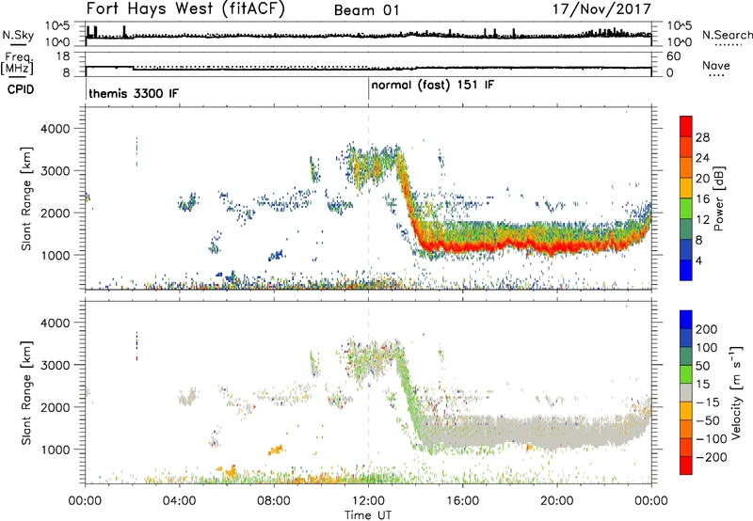Click the '4' label on the power colorbar

point(699,260)
